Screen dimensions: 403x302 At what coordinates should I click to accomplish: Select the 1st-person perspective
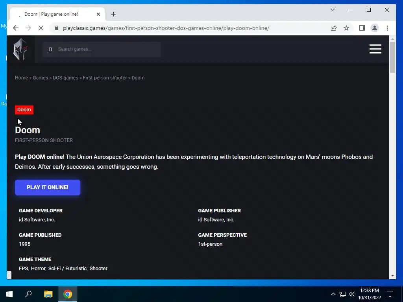(210, 244)
